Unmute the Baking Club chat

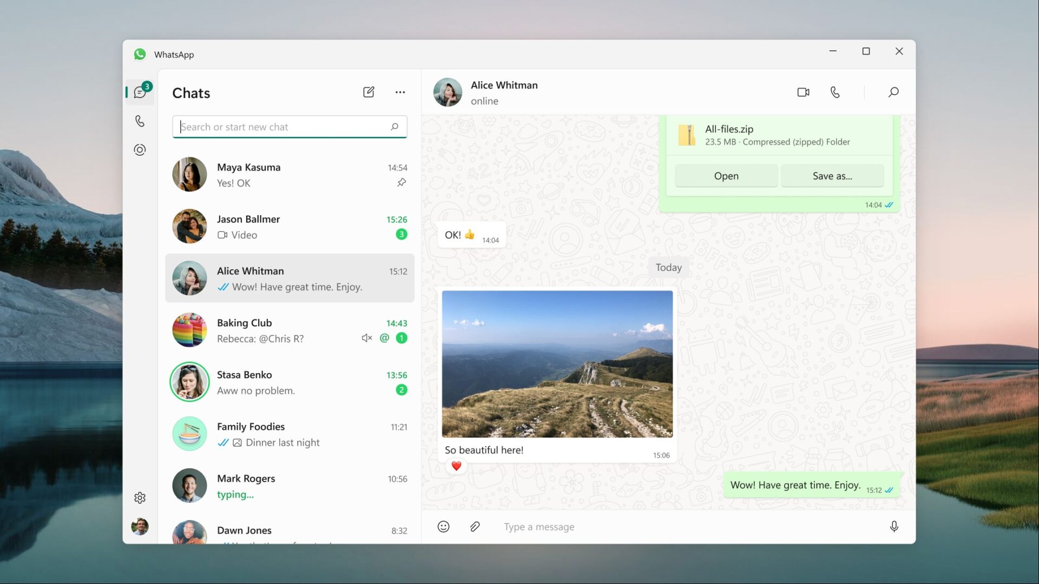click(x=366, y=338)
